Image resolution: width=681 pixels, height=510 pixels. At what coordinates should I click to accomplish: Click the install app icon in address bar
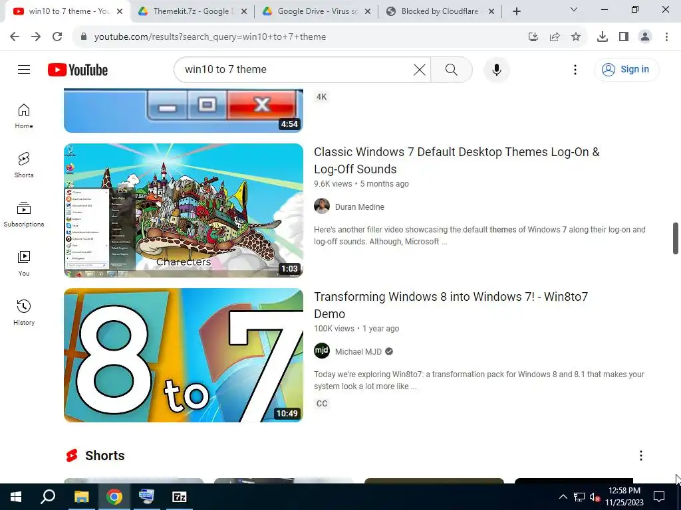point(533,37)
